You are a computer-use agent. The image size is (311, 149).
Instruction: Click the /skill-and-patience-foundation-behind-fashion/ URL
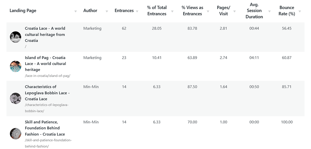(48, 143)
